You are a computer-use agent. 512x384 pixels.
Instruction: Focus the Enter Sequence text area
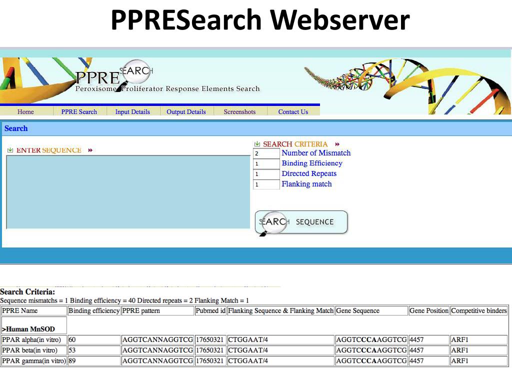coord(128,192)
